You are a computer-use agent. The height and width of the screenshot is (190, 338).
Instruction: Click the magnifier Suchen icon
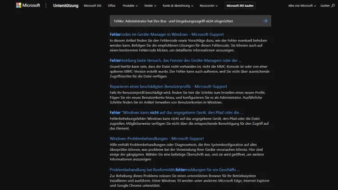tap(333, 5)
